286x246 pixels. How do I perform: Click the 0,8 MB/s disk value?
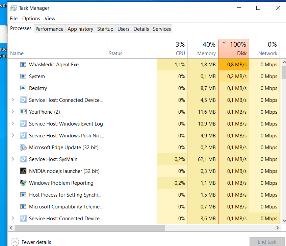click(x=237, y=65)
